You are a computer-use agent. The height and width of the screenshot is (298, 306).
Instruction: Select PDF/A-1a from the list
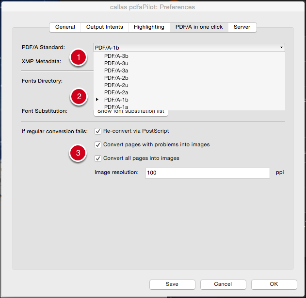[189, 107]
